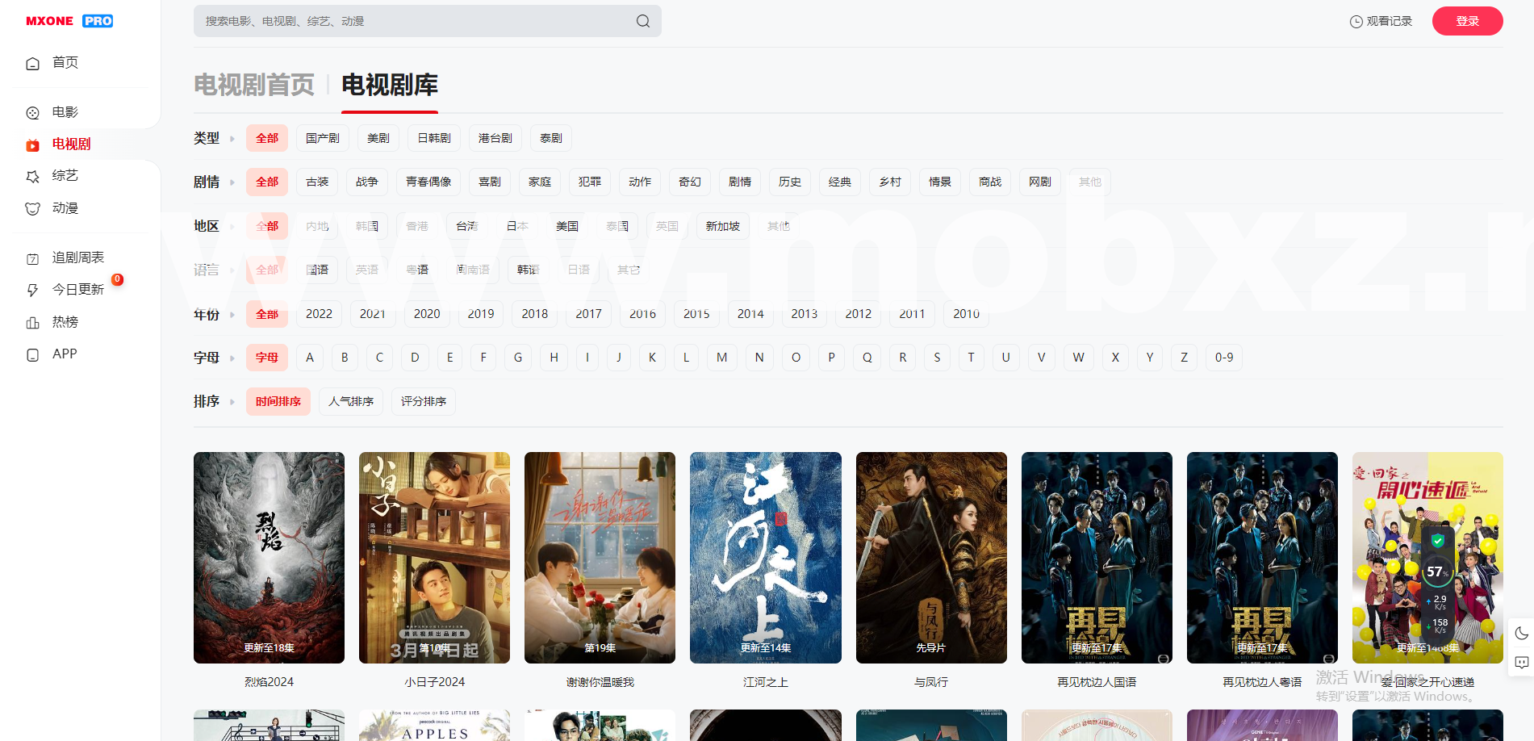Select 犯罪 plot filter
This screenshot has width=1534, height=741.
(x=590, y=182)
